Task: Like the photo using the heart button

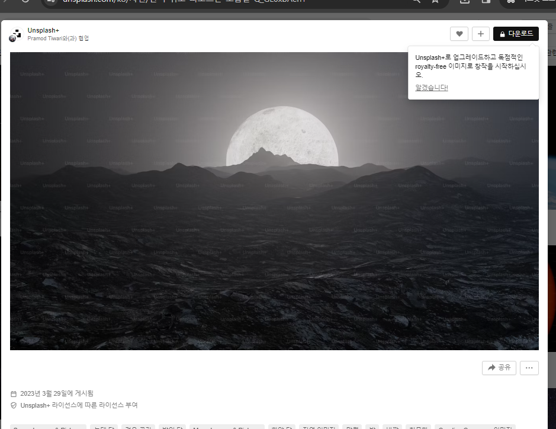Action: point(459,34)
